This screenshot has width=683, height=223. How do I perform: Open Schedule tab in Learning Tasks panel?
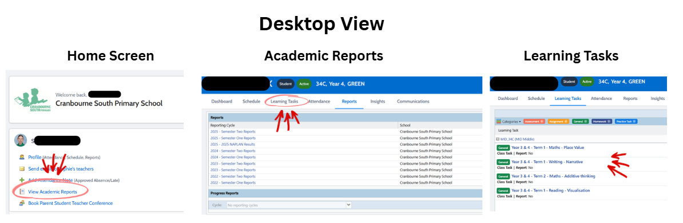pyautogui.click(x=536, y=99)
